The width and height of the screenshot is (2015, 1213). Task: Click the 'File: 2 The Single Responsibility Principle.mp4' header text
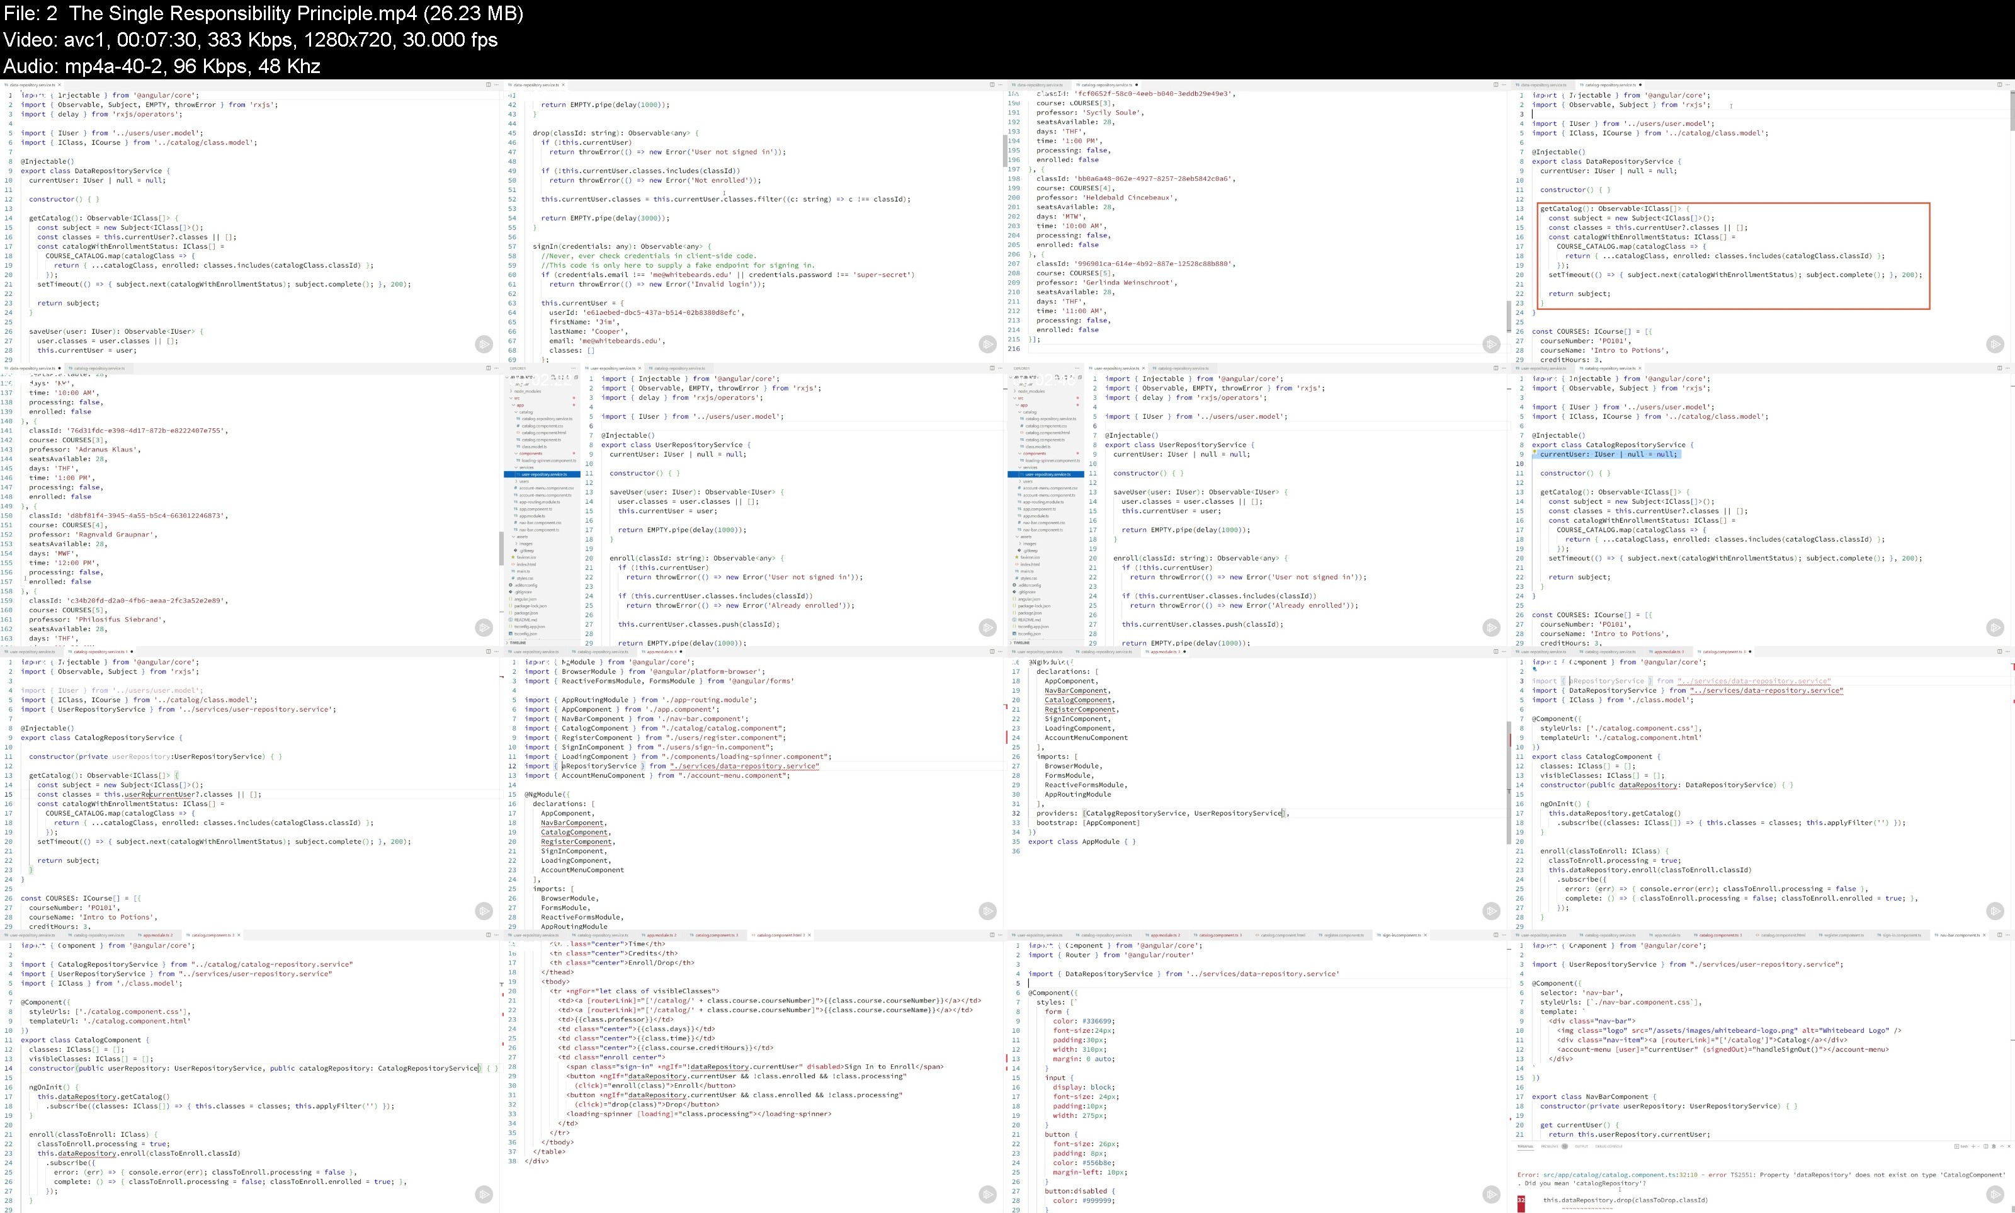click(263, 13)
